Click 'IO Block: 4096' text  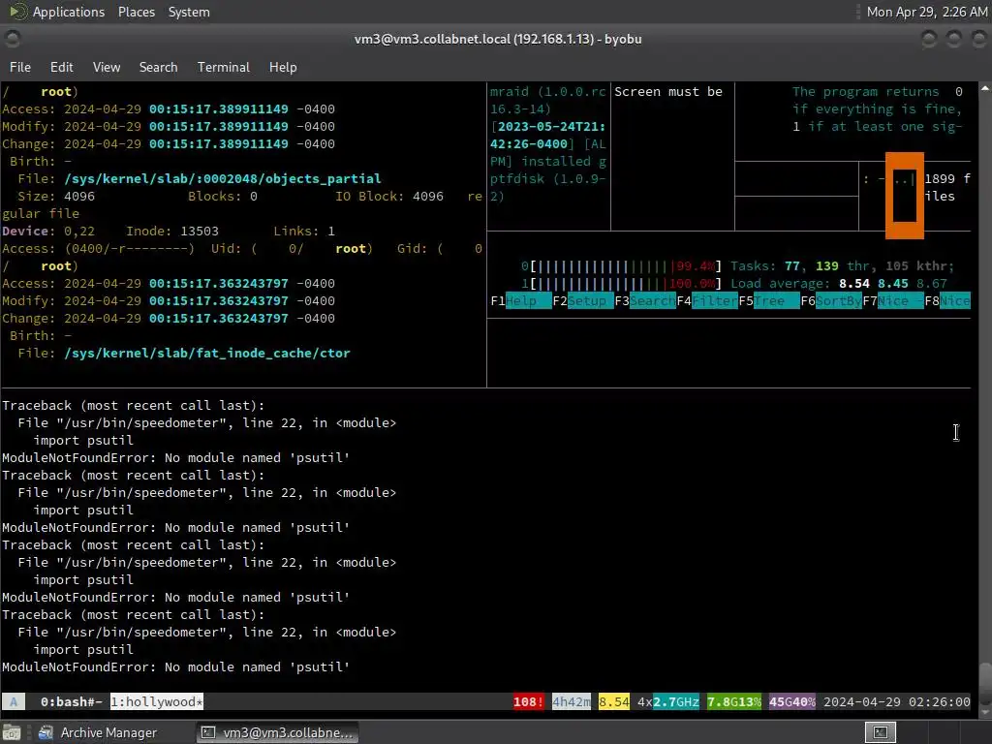pyautogui.click(x=389, y=197)
